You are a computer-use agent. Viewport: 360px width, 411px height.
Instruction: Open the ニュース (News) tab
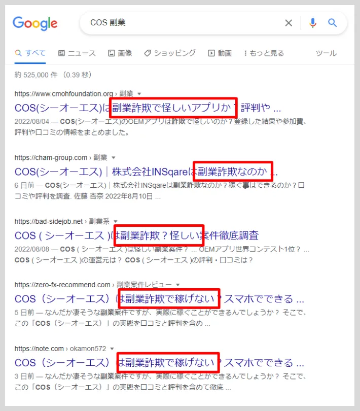point(77,53)
